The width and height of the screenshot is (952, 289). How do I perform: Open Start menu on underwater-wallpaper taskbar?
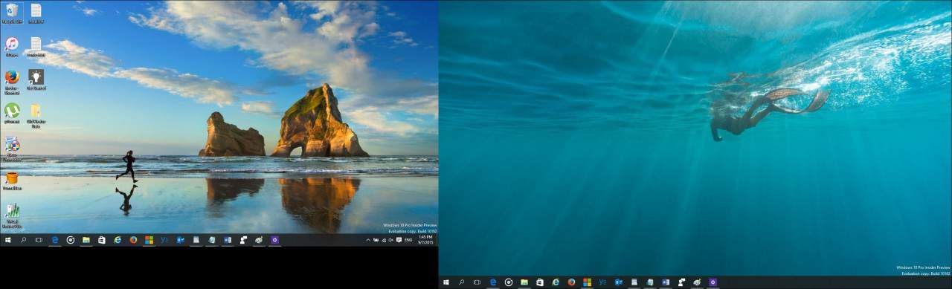click(446, 282)
